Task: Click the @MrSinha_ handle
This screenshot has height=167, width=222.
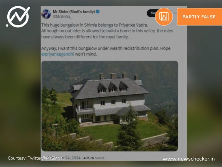Action: coord(62,16)
